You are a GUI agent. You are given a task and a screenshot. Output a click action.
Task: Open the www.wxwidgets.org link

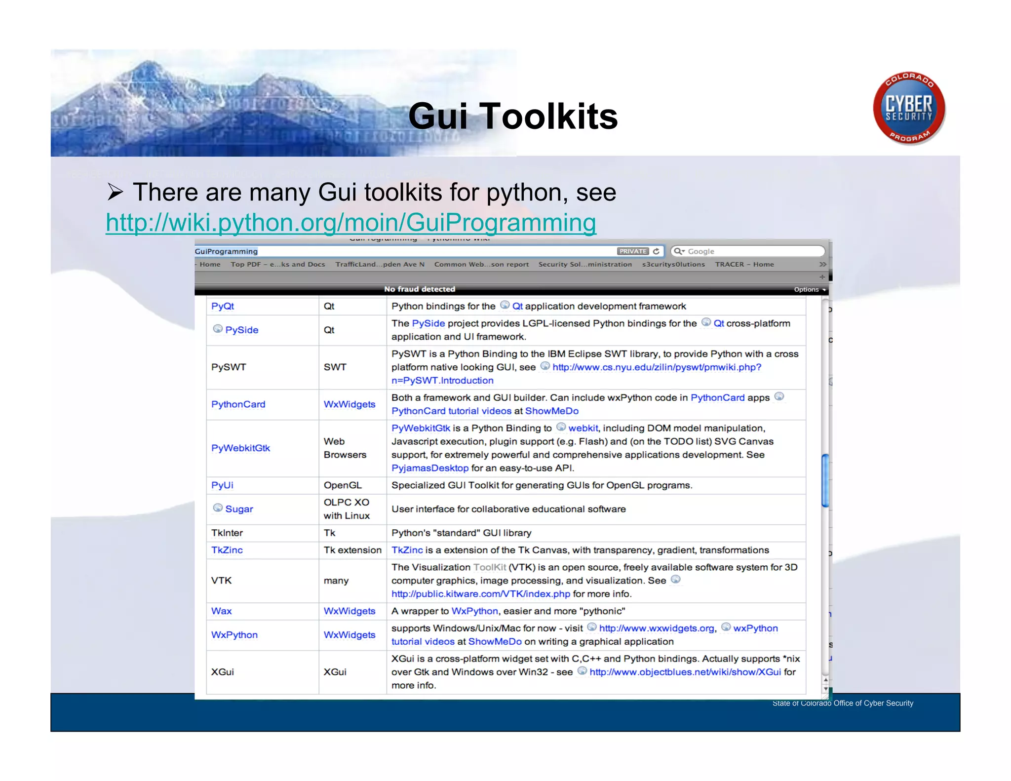coord(657,628)
